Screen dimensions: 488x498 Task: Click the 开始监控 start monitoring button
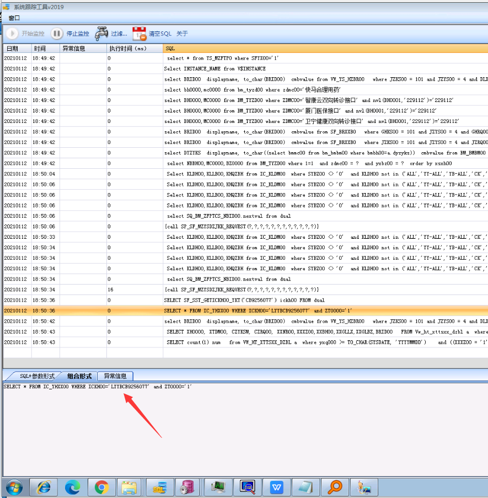(x=26, y=33)
